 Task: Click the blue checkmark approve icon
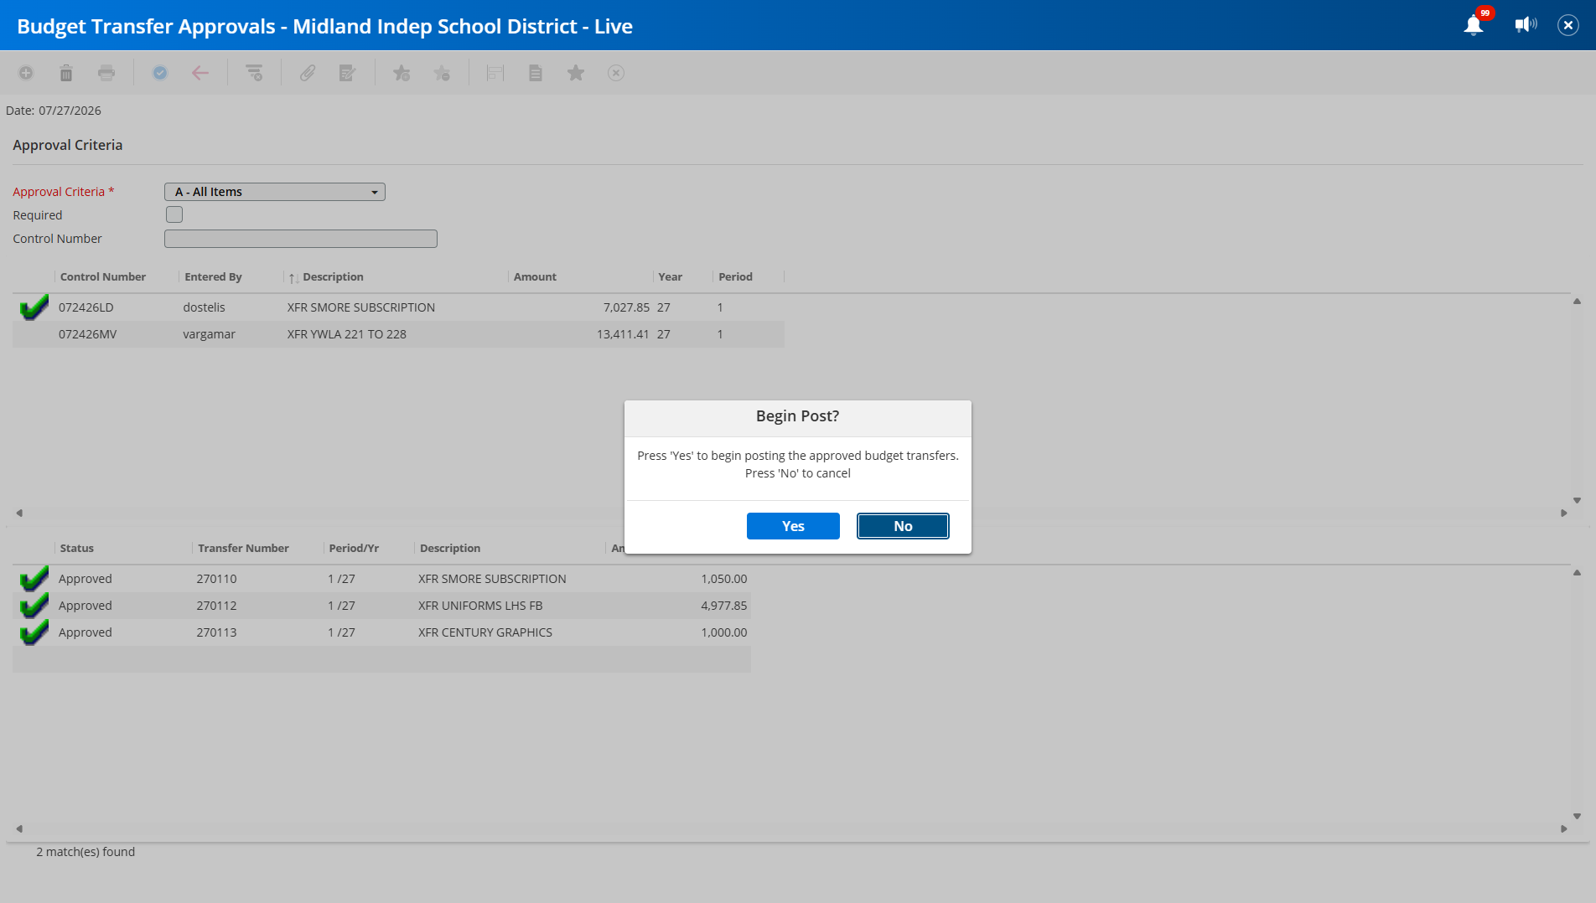pyautogui.click(x=160, y=73)
